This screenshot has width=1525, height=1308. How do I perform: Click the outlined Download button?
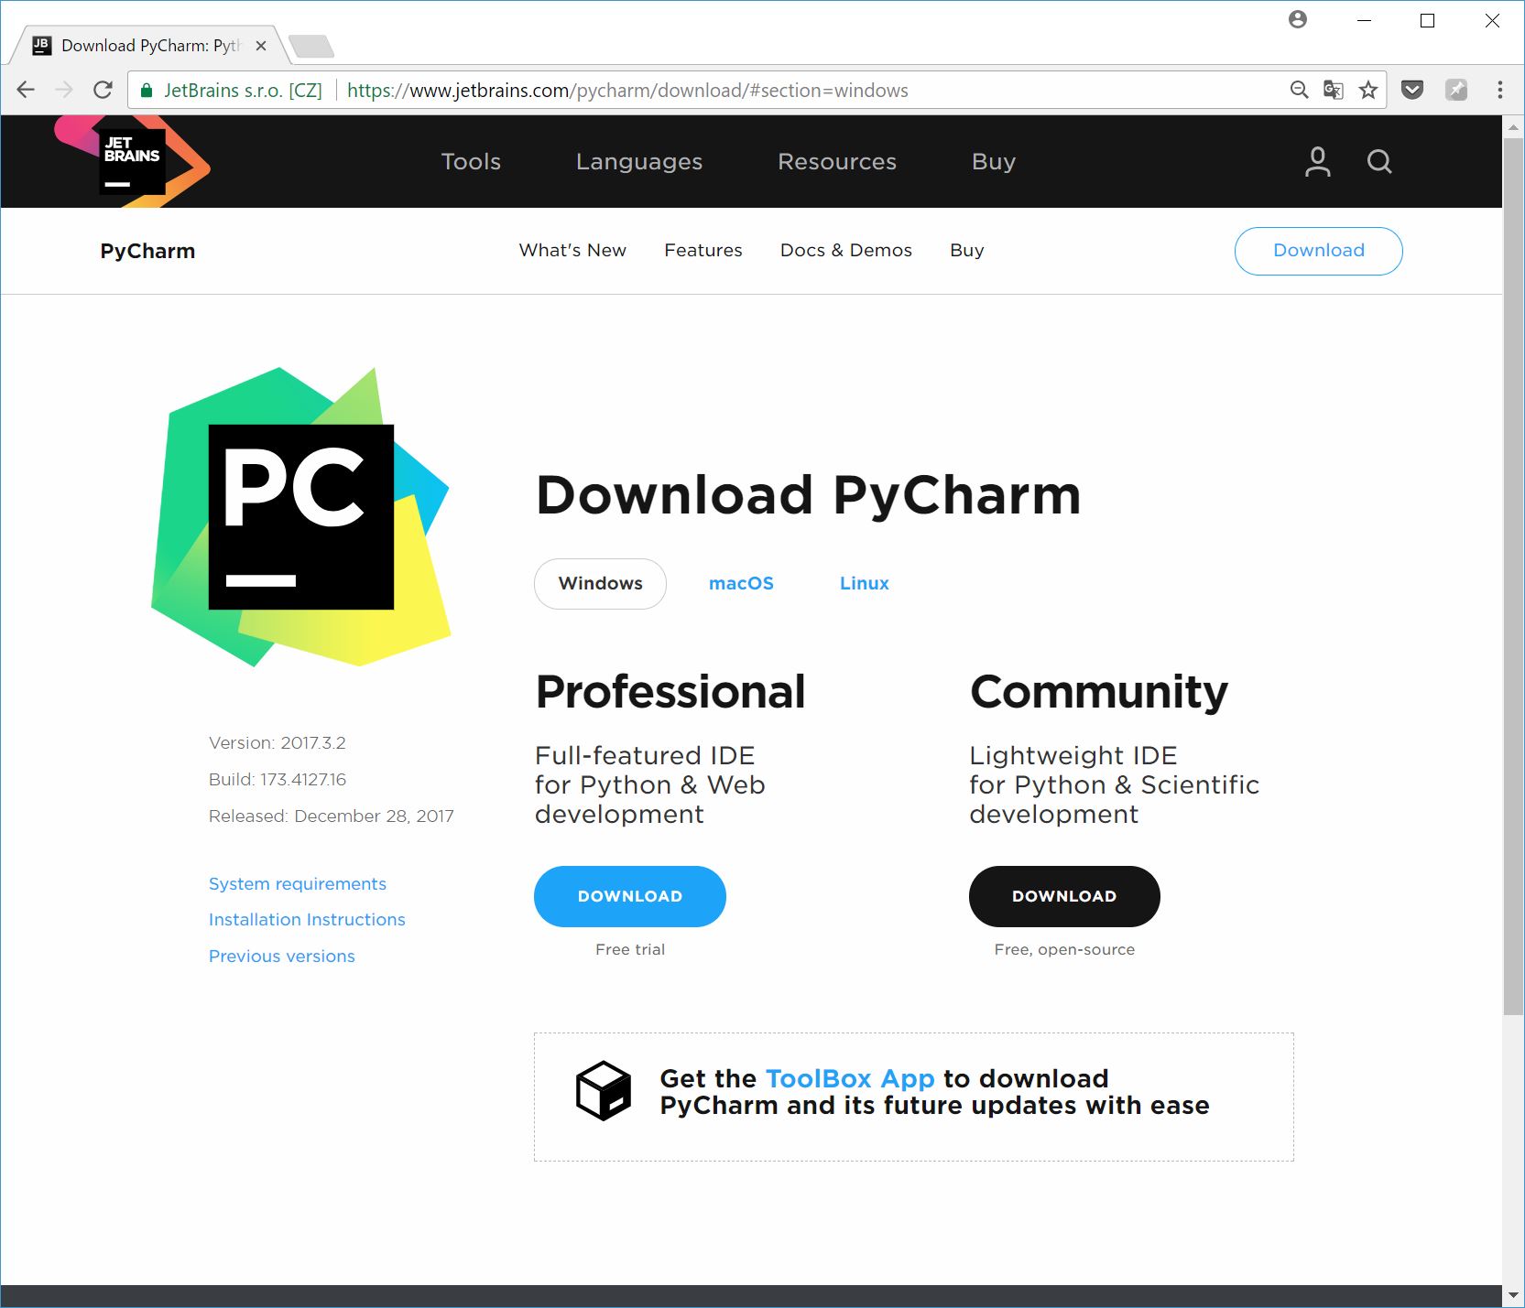pyautogui.click(x=1319, y=251)
